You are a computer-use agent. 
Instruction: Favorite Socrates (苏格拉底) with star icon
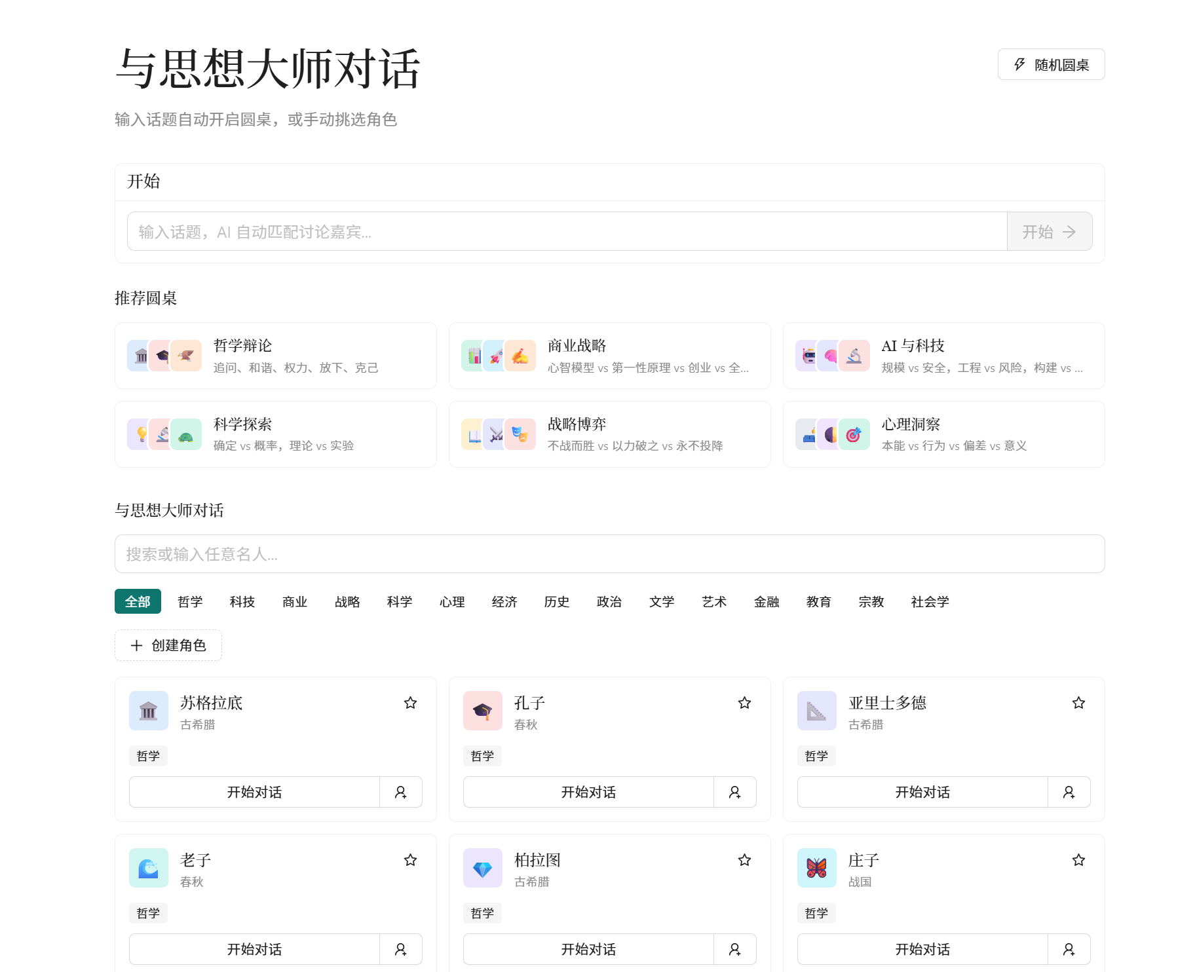click(x=410, y=703)
